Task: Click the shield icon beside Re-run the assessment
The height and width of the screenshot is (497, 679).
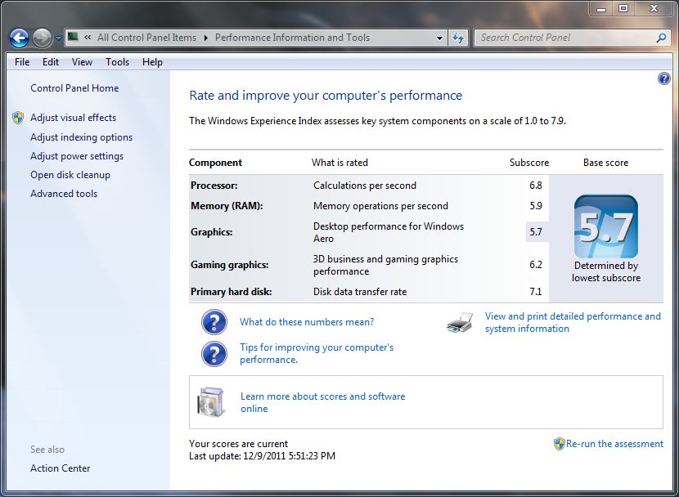Action: [x=559, y=444]
